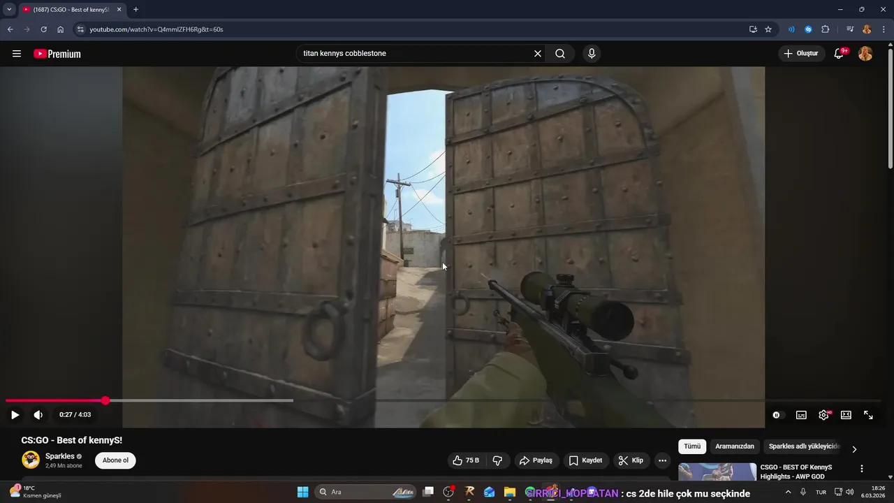Screen dimensions: 894x503
Task: Open the YouTube hamburger guide menu
Action: 17,54
